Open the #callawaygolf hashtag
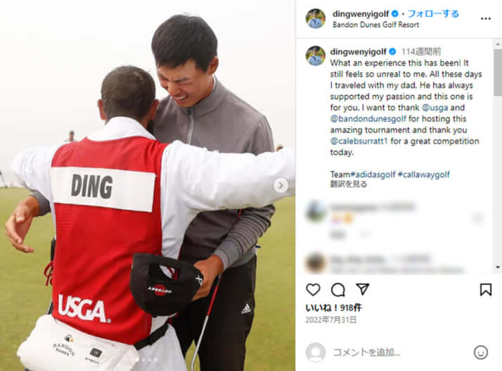 (x=423, y=175)
